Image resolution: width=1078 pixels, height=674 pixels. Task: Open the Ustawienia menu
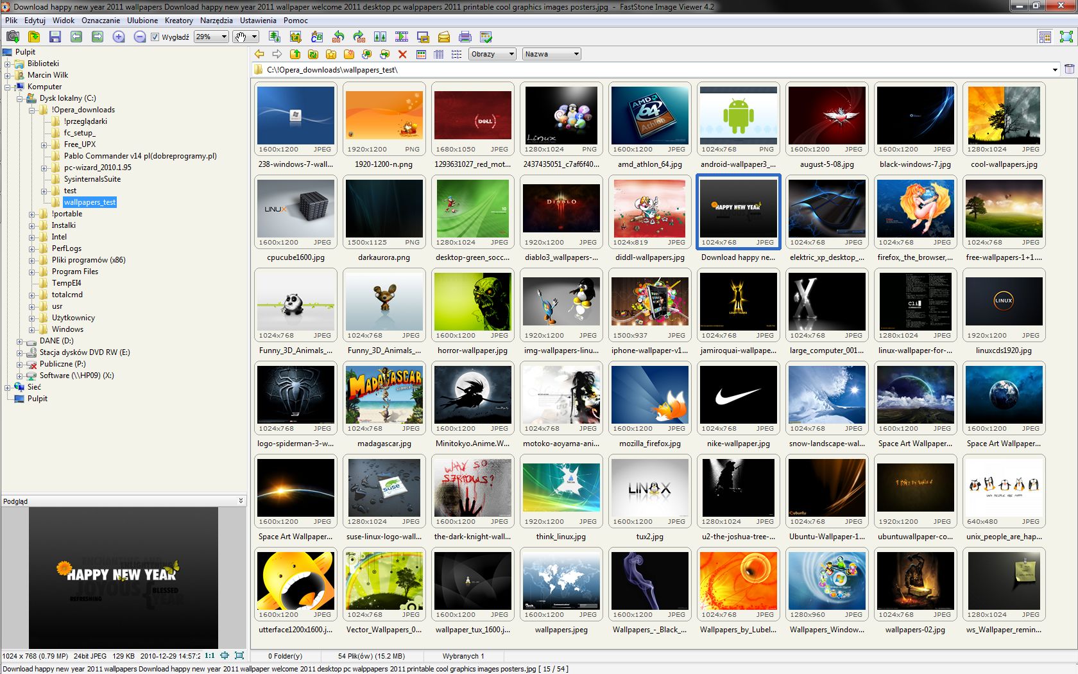258,21
